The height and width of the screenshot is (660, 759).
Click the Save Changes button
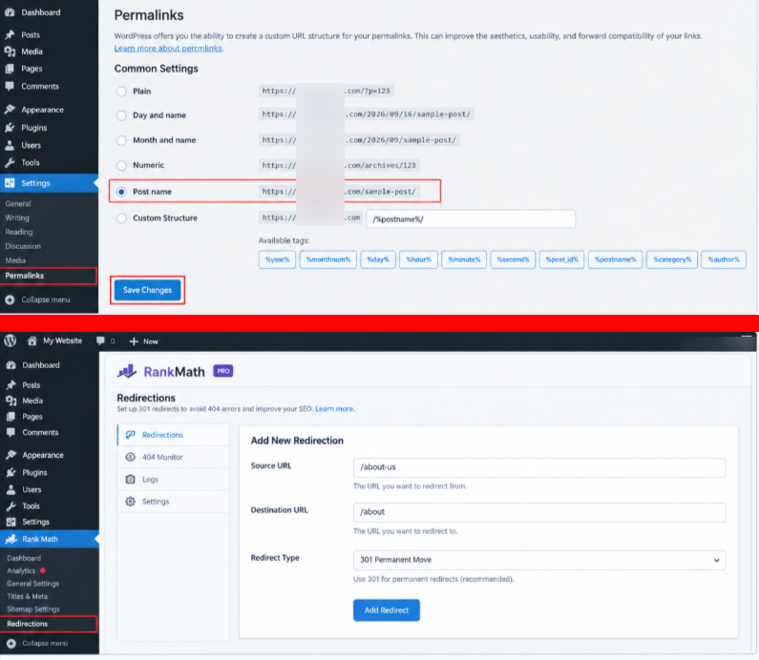[x=147, y=290]
